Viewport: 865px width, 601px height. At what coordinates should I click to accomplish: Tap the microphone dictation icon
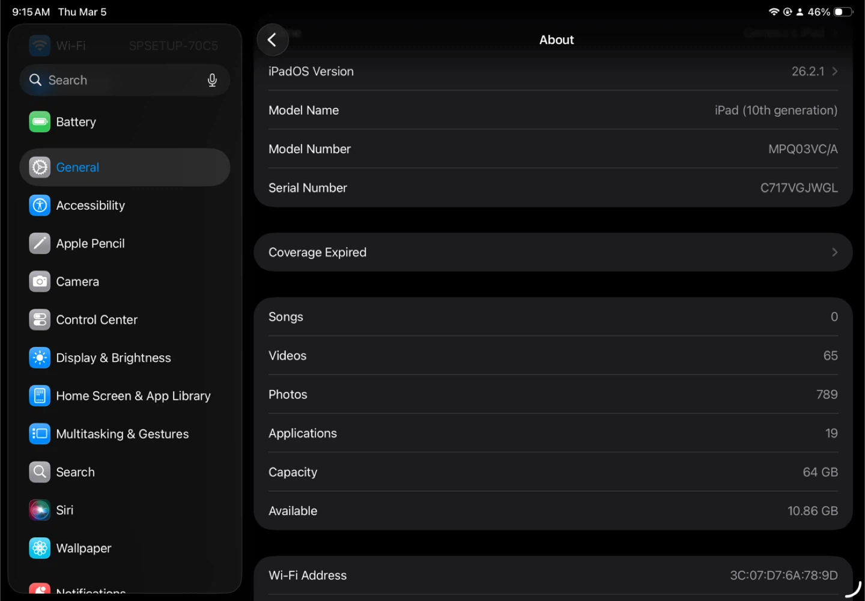(212, 80)
